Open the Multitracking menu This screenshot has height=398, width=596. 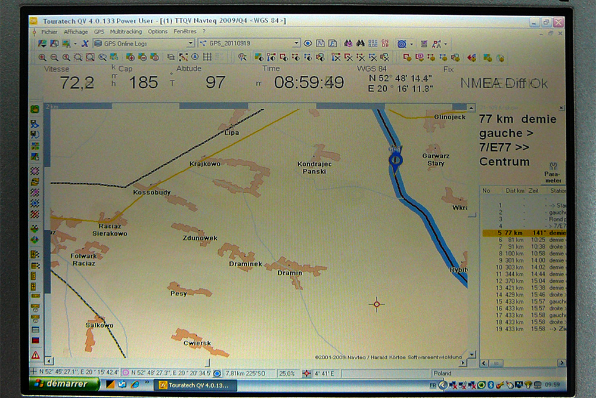tap(126, 32)
